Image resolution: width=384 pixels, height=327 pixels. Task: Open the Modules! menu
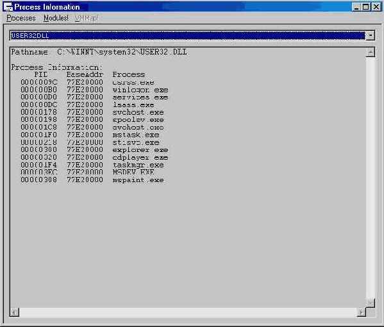(x=56, y=18)
